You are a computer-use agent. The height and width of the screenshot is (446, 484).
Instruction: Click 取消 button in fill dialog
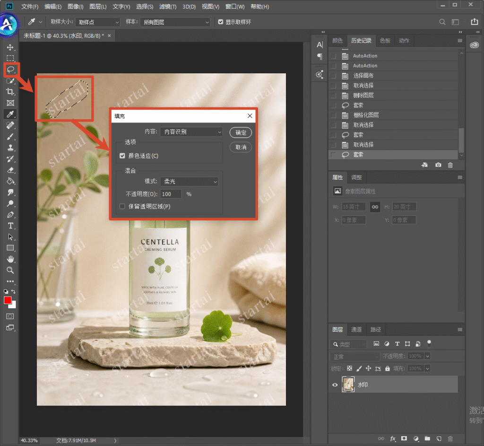click(x=241, y=147)
